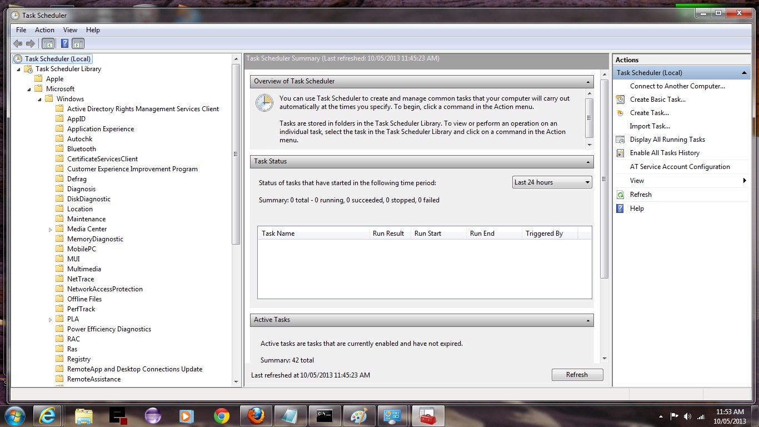Click the Refresh button at the bottom
Viewport: 759px width, 427px height.
[x=577, y=375]
